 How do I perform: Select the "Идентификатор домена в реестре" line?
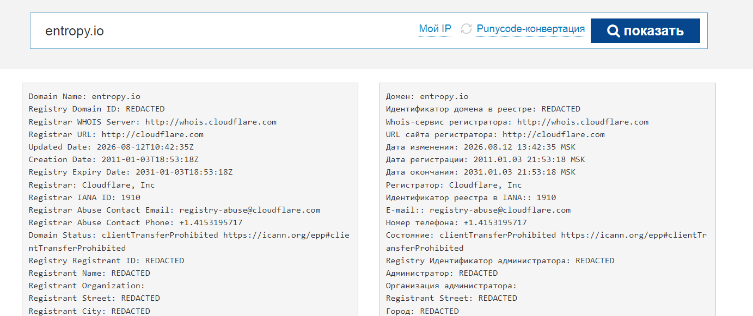tap(483, 109)
